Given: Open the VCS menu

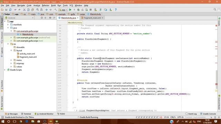Looking at the screenshot, I should [71, 6].
